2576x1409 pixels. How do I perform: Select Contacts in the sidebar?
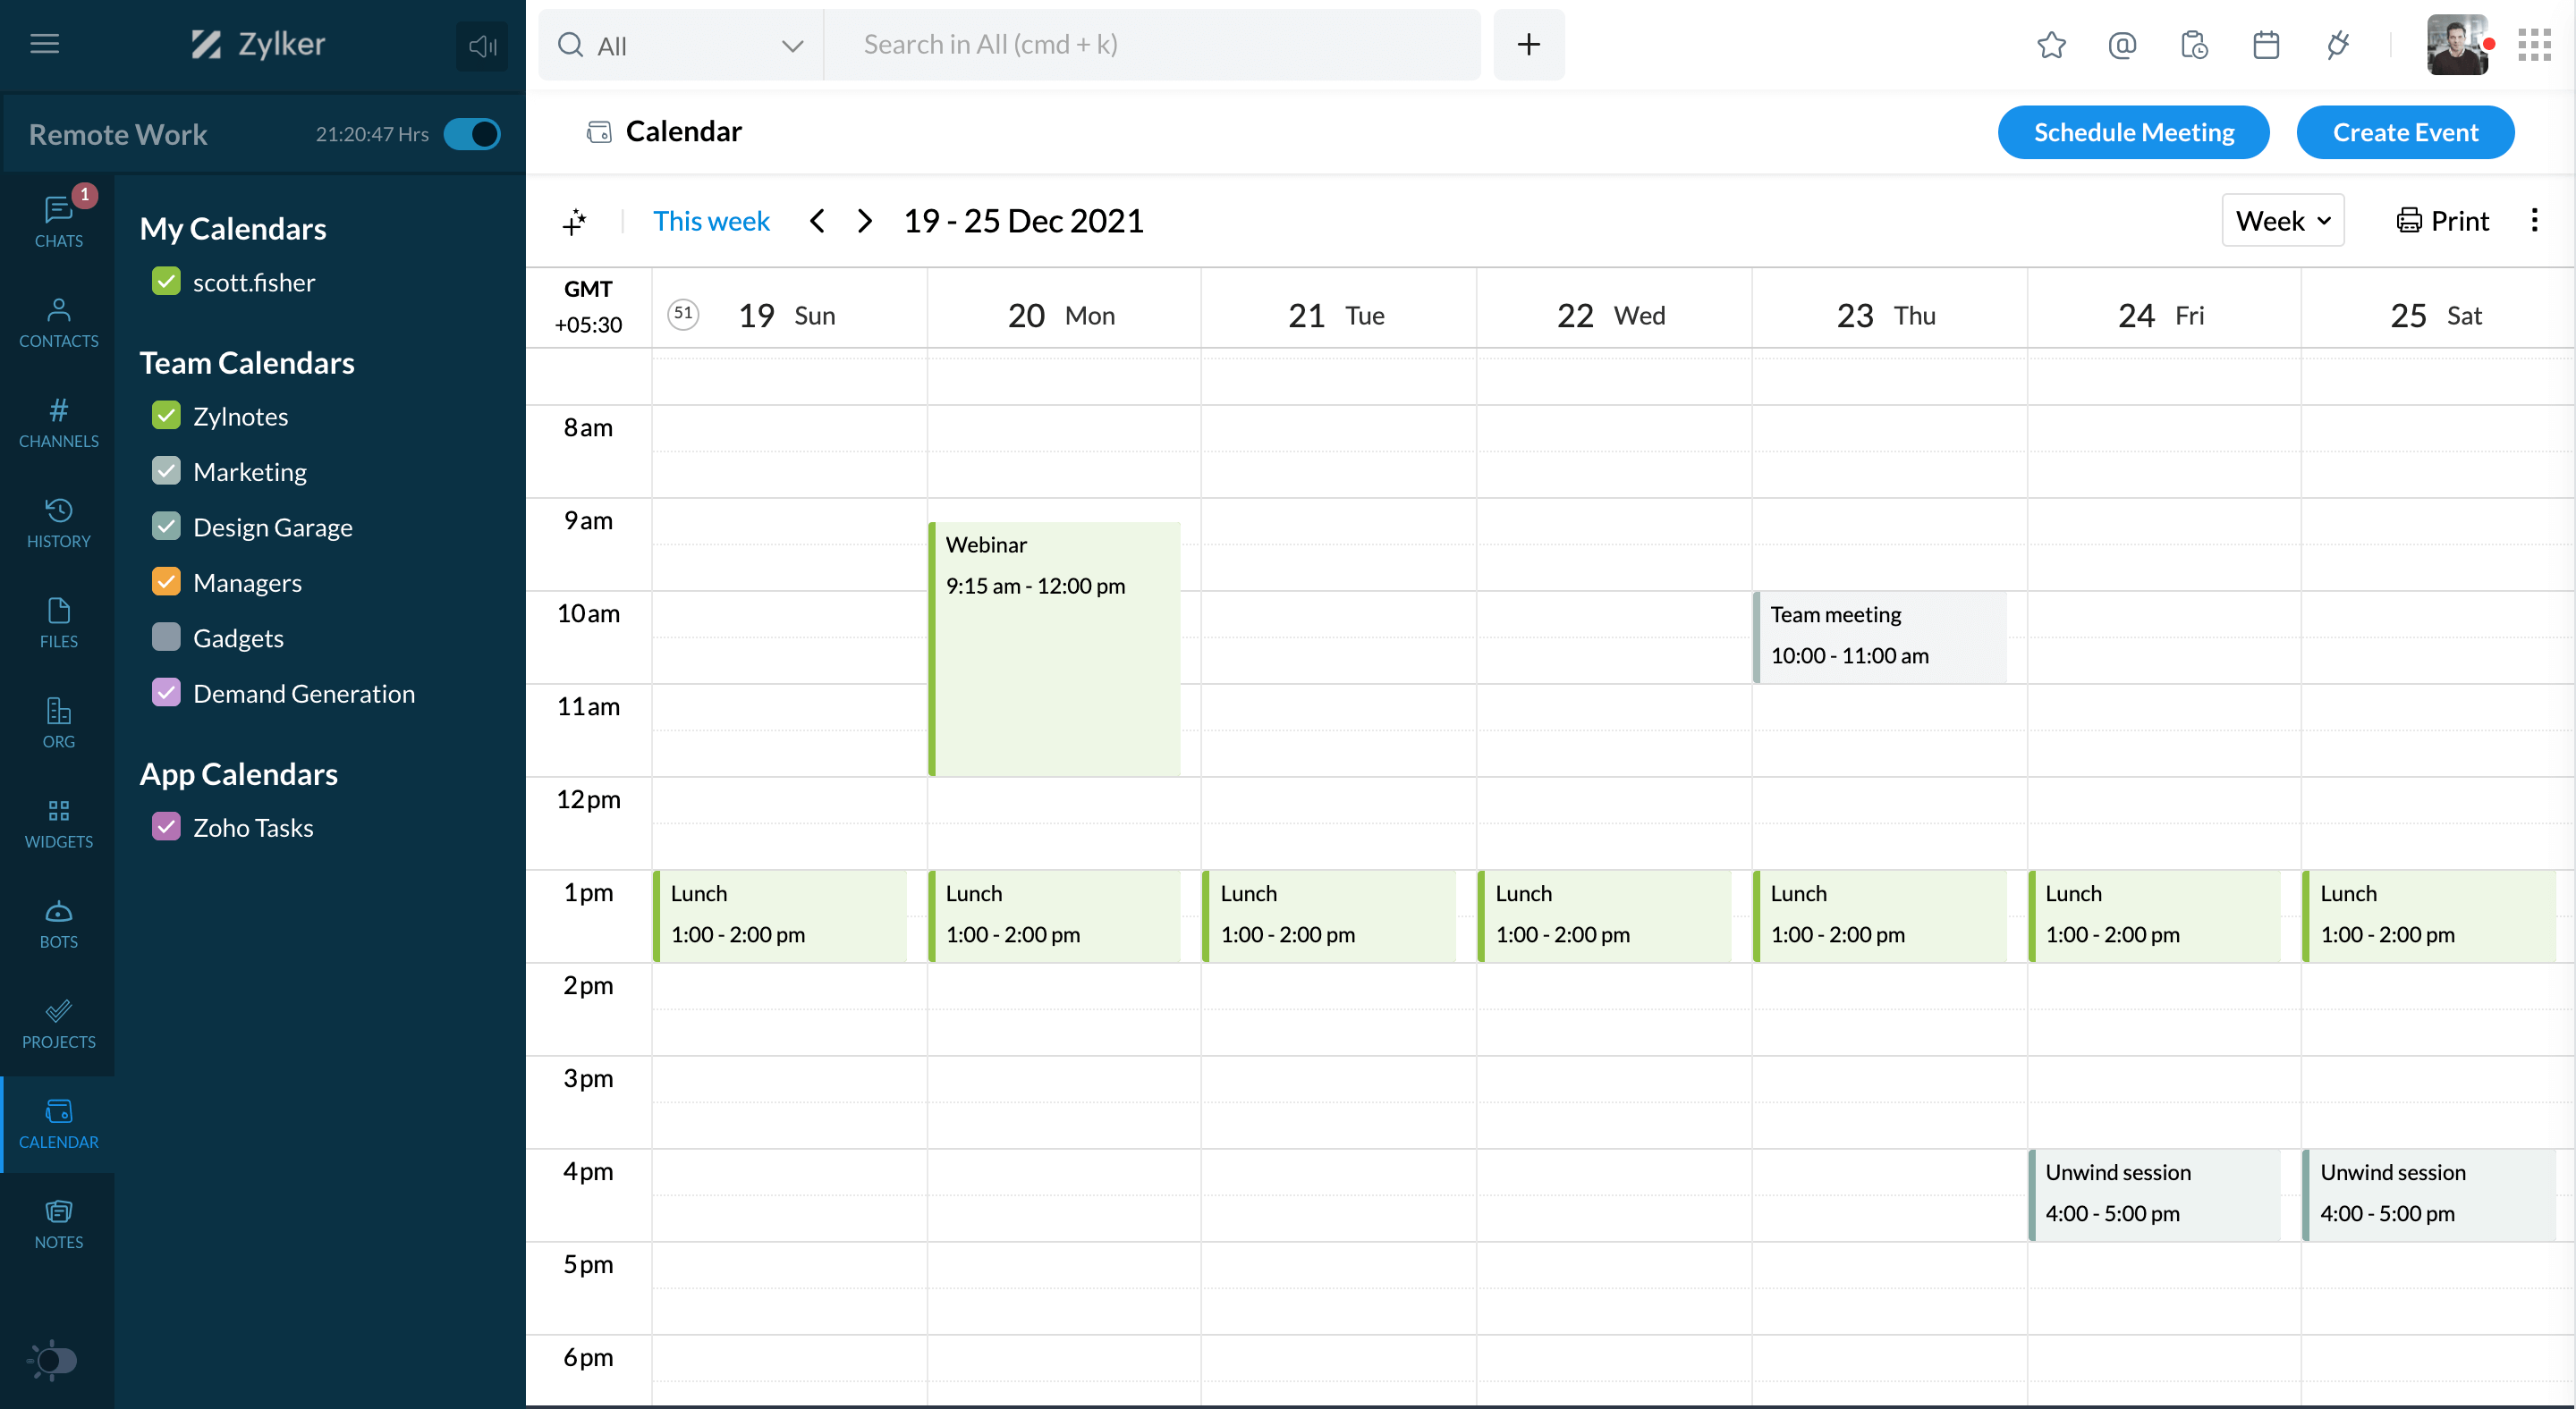click(58, 321)
